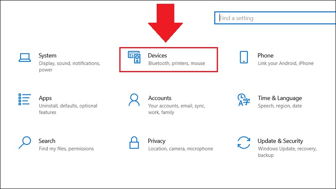Open the Apps settings heading
The width and height of the screenshot is (336, 189).
(45, 98)
